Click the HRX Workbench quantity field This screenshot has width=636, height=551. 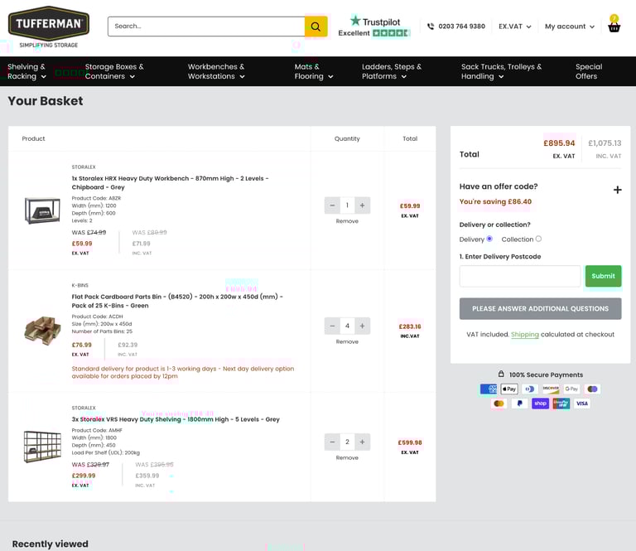[347, 205]
